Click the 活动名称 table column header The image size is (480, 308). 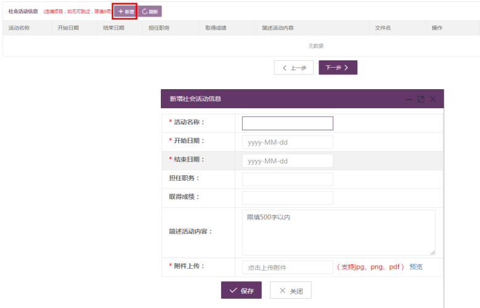[19, 28]
